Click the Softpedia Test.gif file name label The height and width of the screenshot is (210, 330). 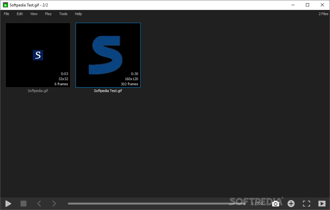108,91
